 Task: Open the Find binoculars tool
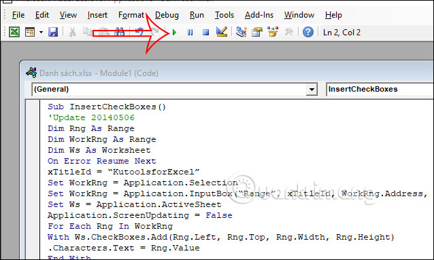[120, 32]
